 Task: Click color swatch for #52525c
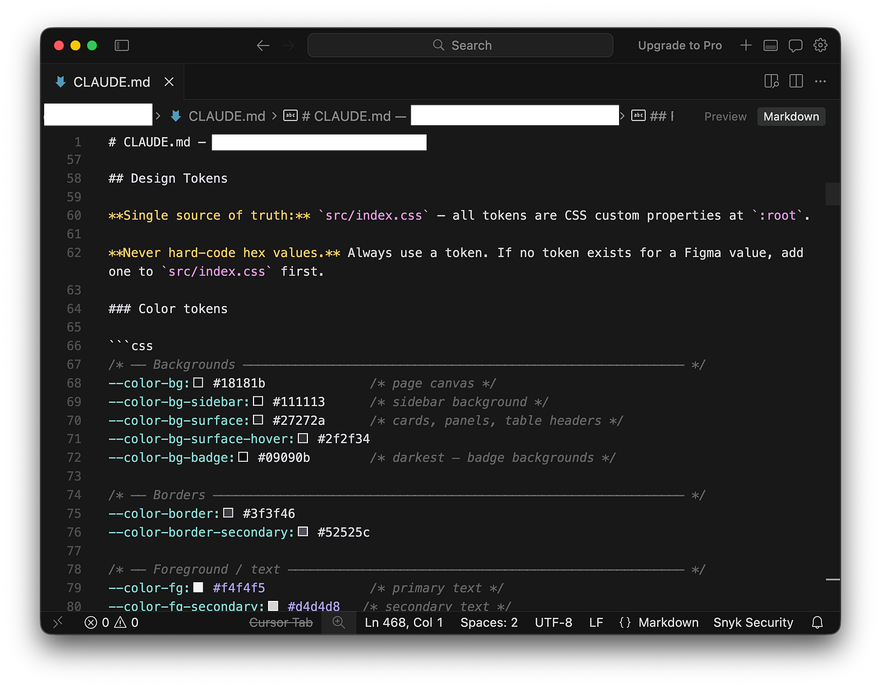[303, 532]
